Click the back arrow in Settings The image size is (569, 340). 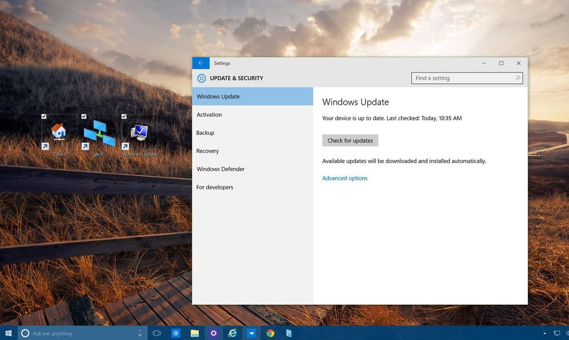pyautogui.click(x=201, y=63)
